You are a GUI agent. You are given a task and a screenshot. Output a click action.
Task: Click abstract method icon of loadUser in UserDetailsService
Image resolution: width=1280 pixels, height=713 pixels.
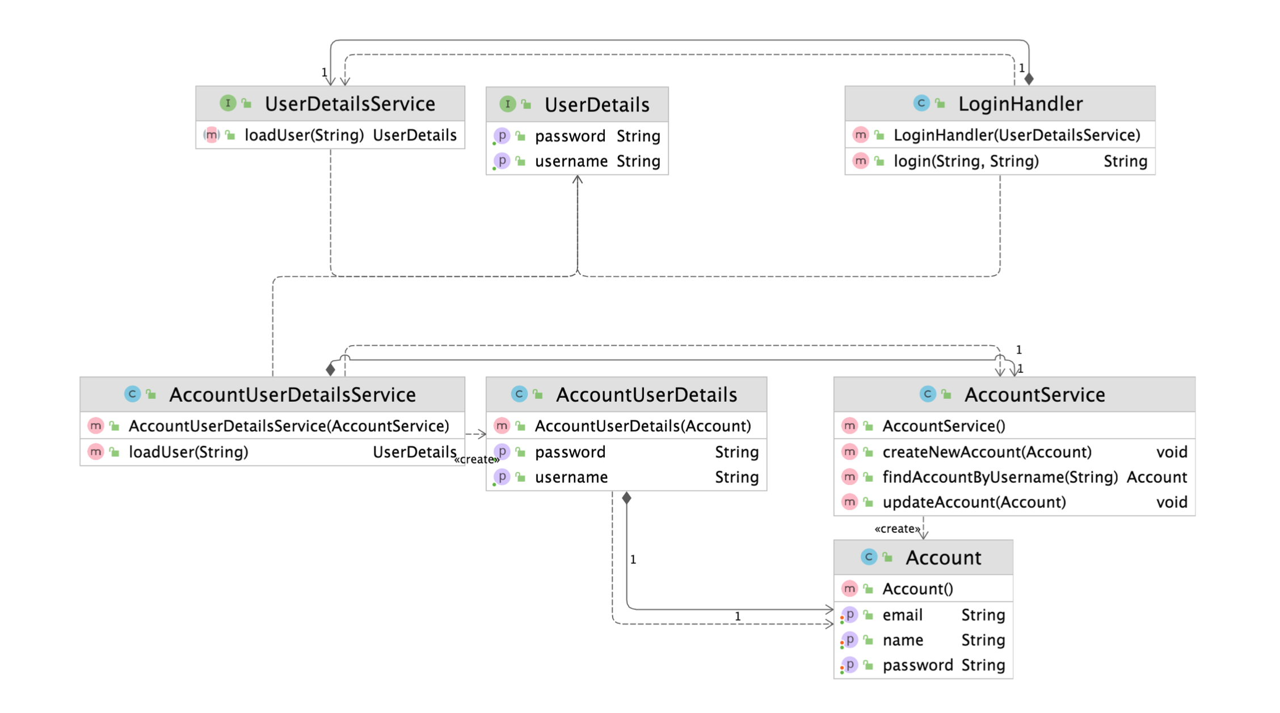pyautogui.click(x=211, y=135)
